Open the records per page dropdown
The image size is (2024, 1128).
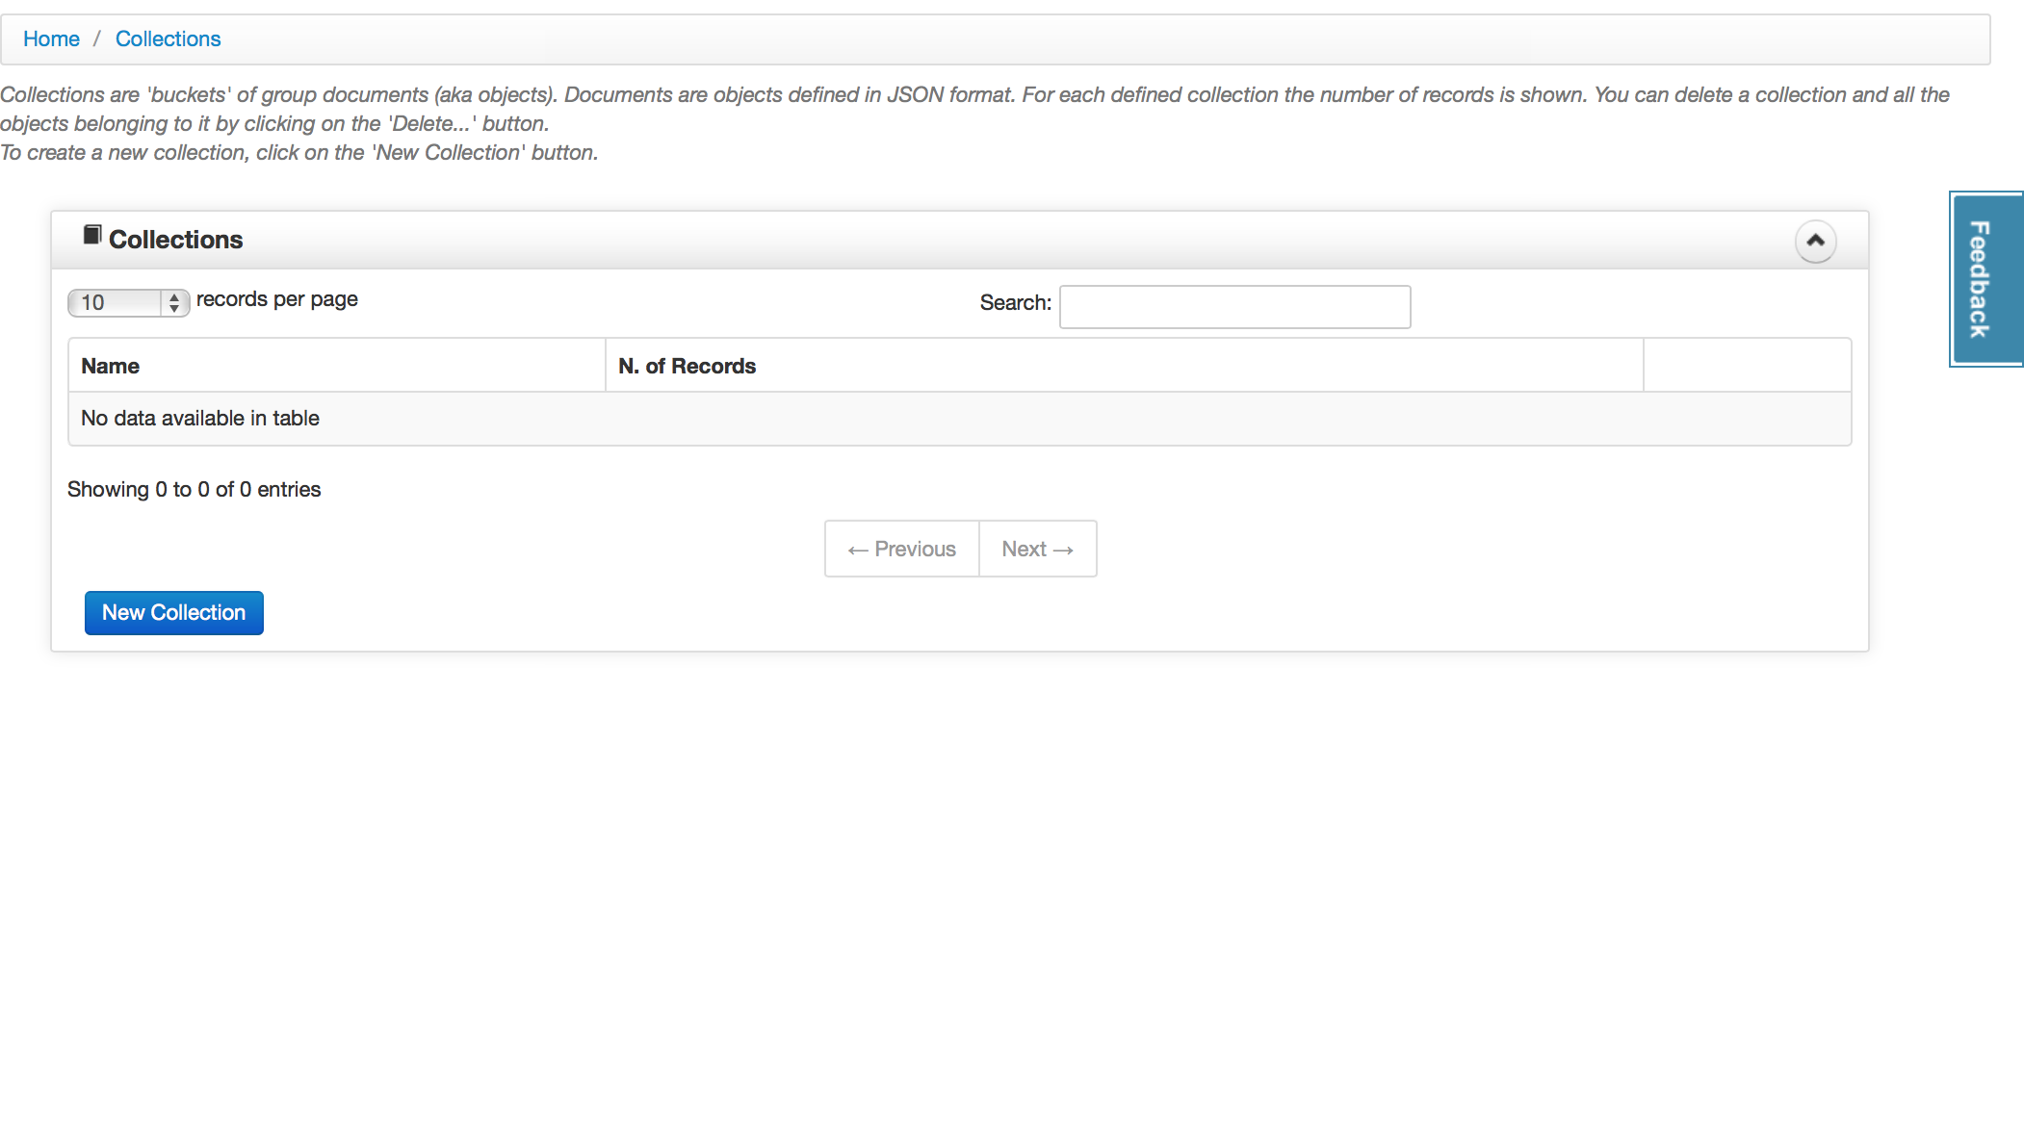click(128, 302)
